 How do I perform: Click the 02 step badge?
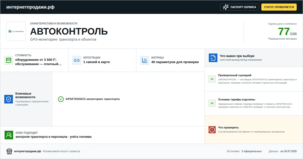coord(212,103)
